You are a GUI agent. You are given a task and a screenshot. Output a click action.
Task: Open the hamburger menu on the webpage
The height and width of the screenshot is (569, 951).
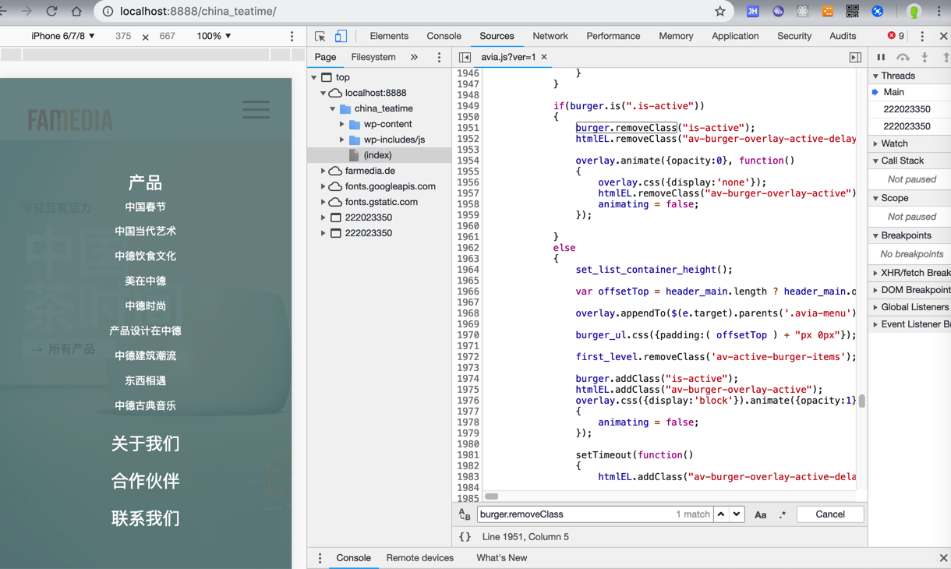[256, 109]
